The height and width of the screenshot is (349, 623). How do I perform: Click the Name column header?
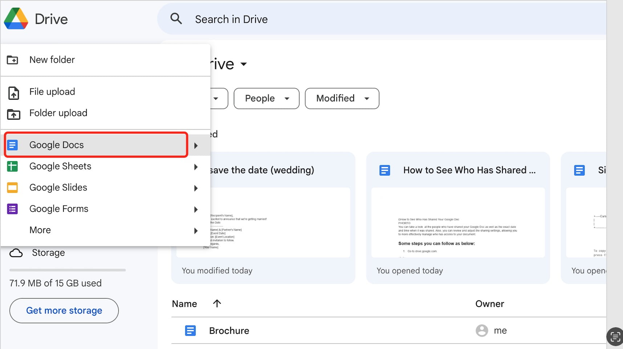tap(184, 304)
